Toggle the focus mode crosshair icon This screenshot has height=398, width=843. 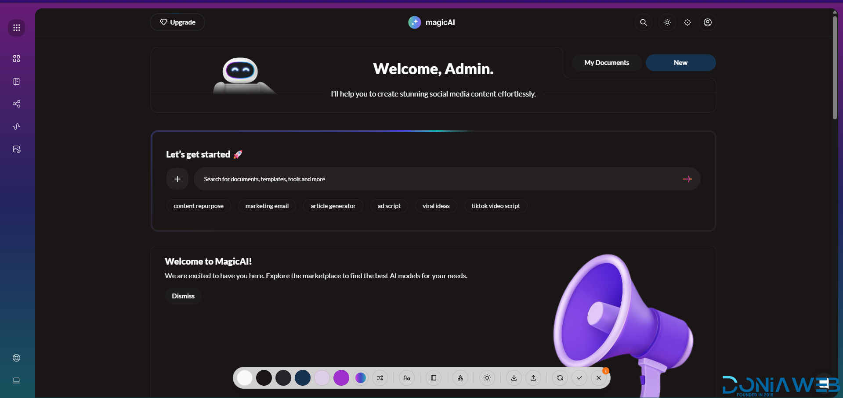[687, 22]
